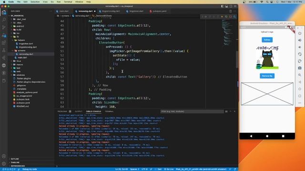Open the Accounts icon at bottom of activity bar

pyautogui.click(x=4, y=156)
